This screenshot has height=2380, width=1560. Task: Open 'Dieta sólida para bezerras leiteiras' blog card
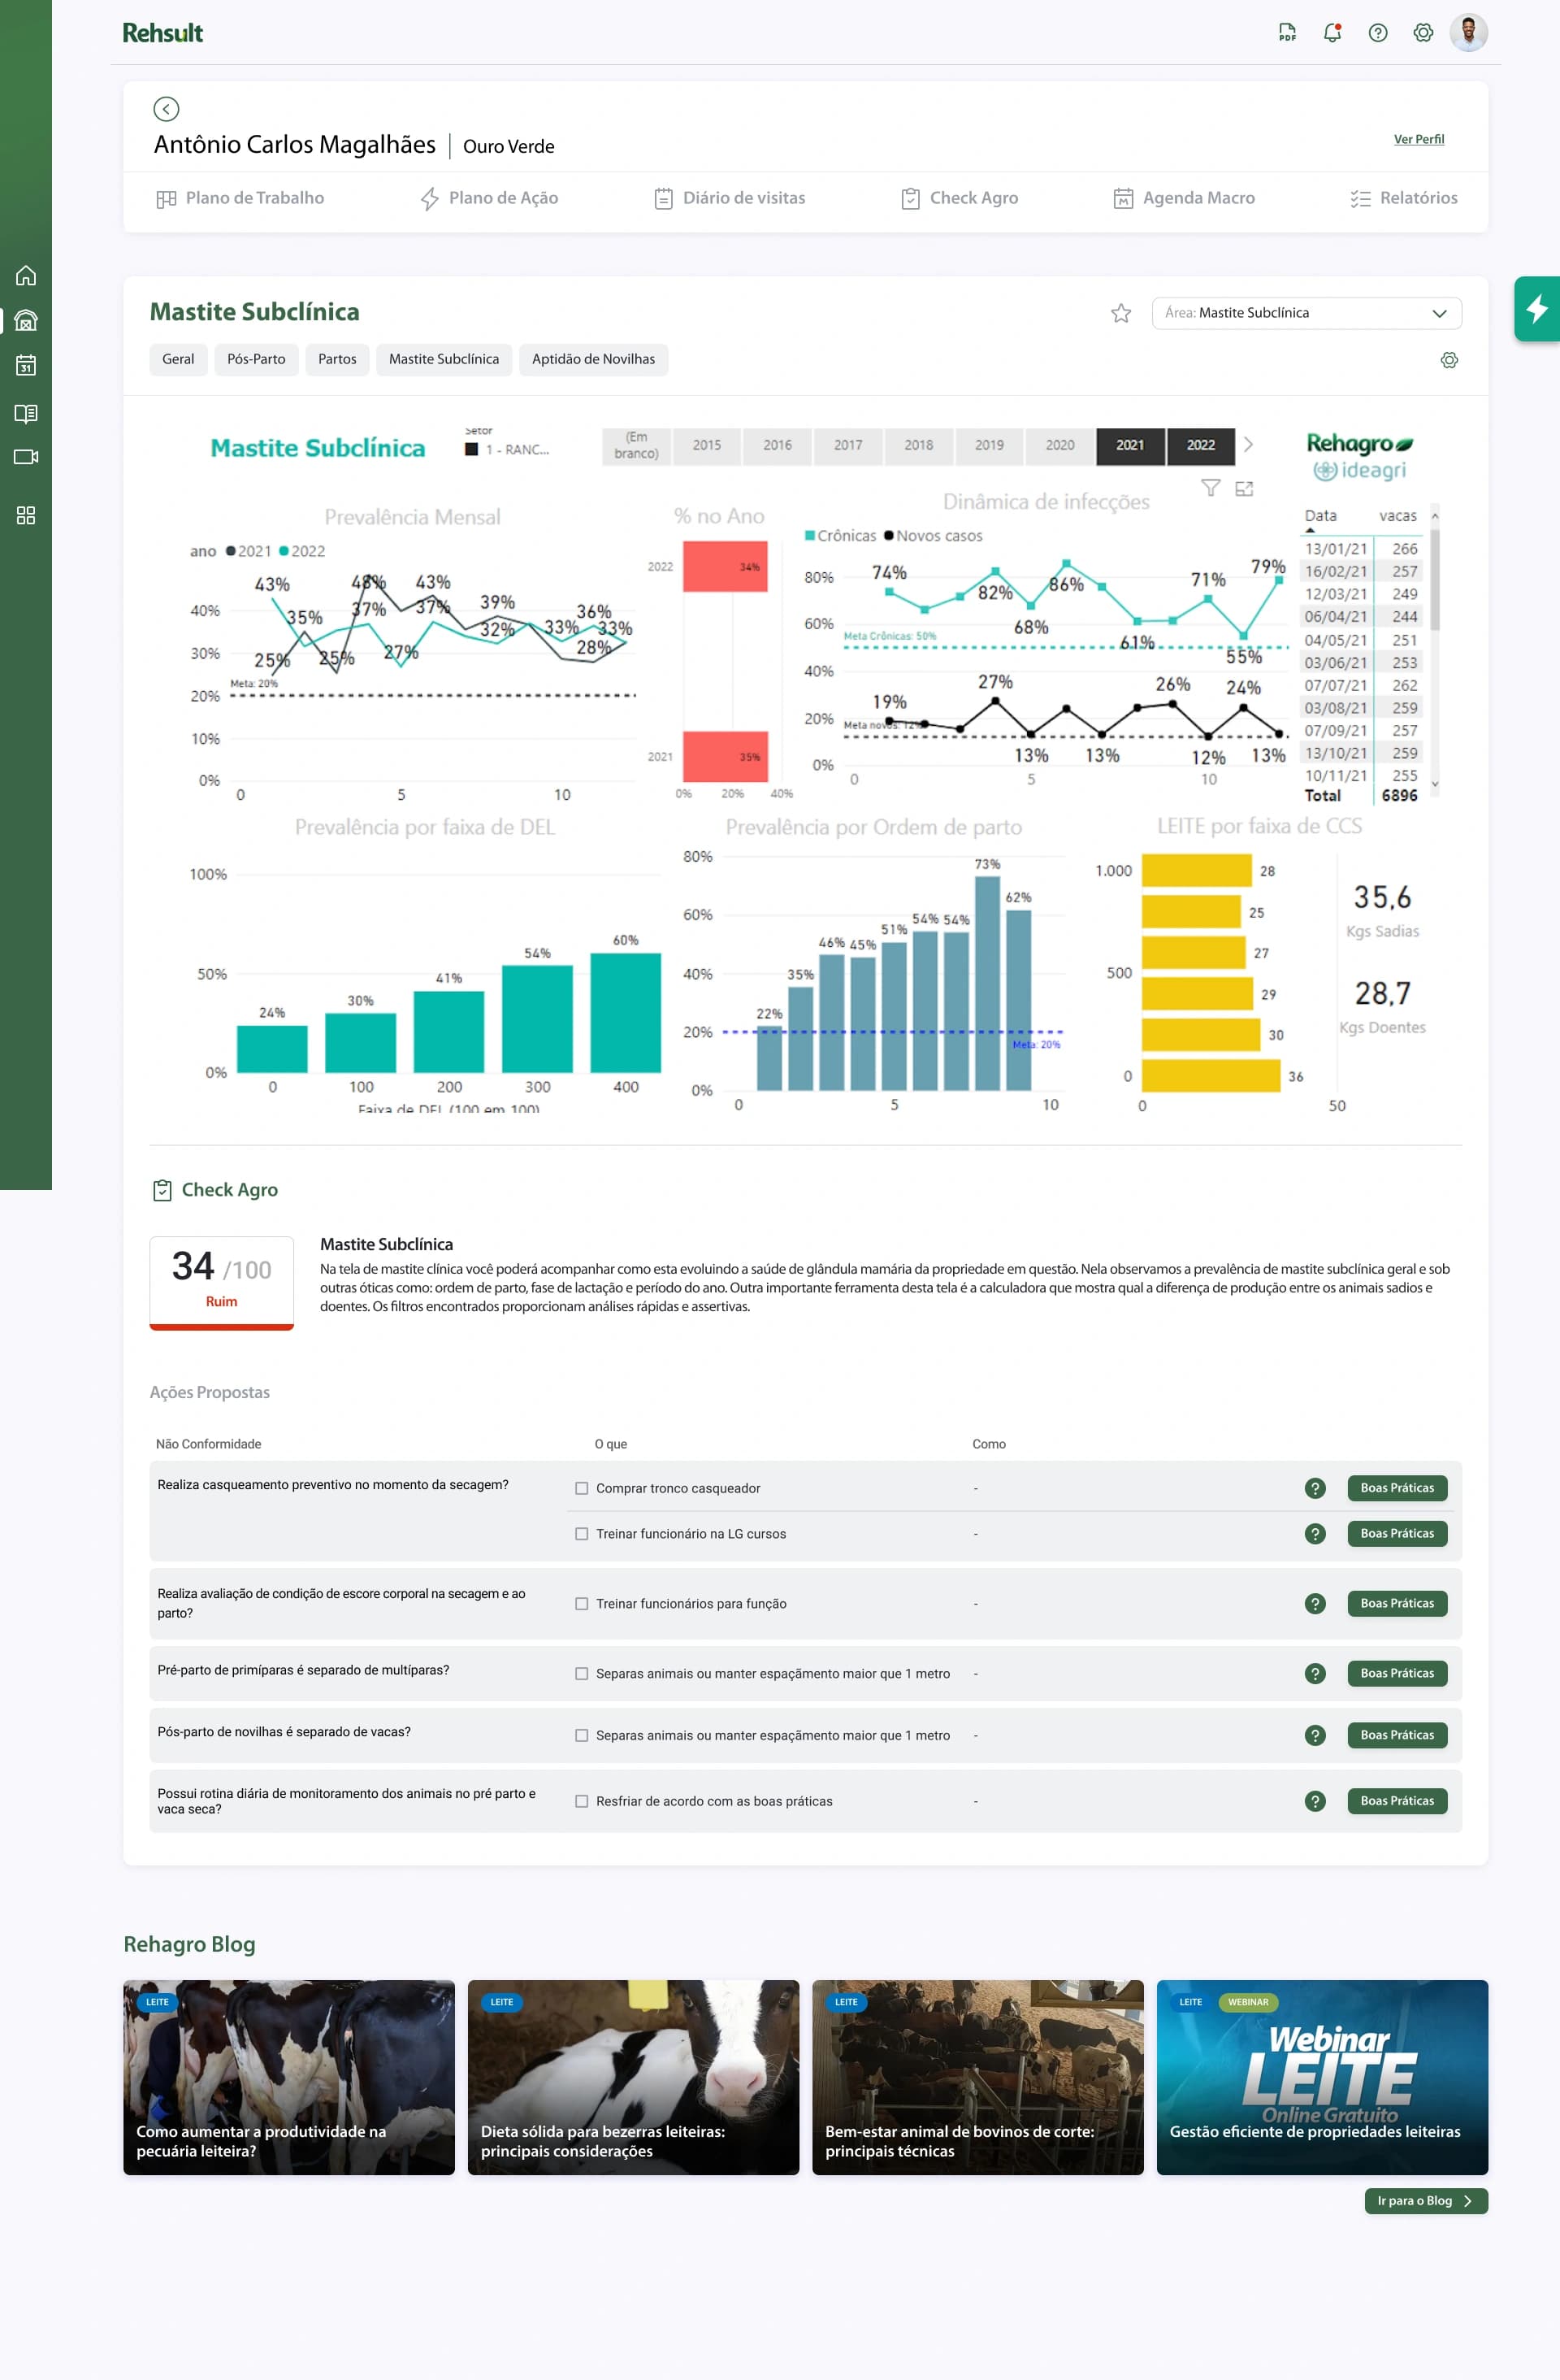point(634,2077)
